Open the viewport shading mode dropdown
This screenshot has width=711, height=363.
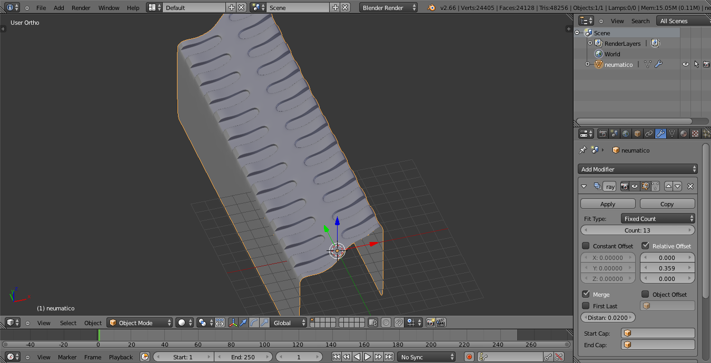click(x=184, y=322)
